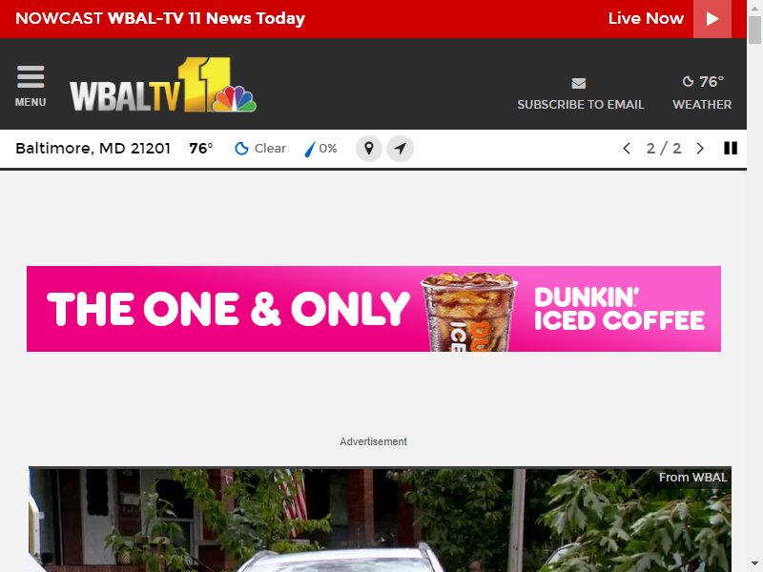Viewport: 763px width, 572px height.
Task: Click the WBAL-TV 11 logo
Action: click(163, 85)
